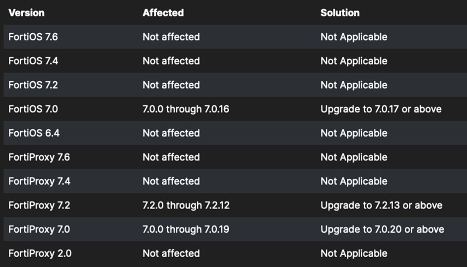This screenshot has height=267, width=467.
Task: Click the FortiOS 6.4 row label
Action: point(33,133)
